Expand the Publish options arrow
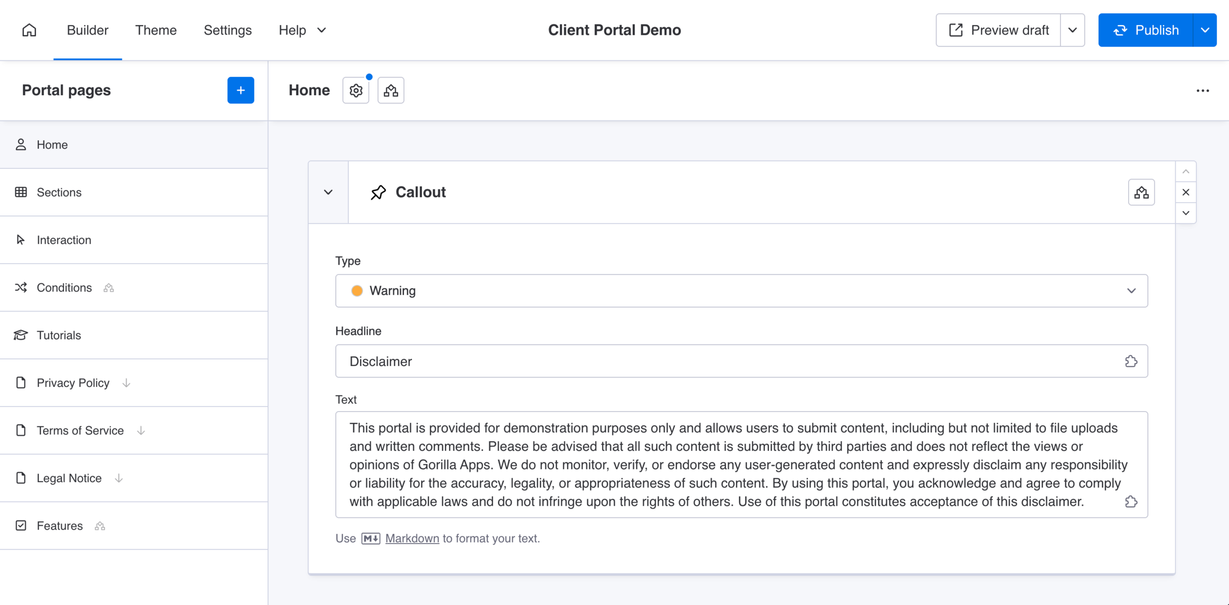1229x605 pixels. click(1205, 30)
